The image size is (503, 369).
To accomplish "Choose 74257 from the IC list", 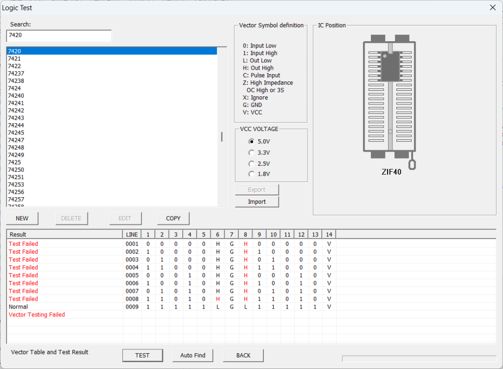I will coord(16,199).
